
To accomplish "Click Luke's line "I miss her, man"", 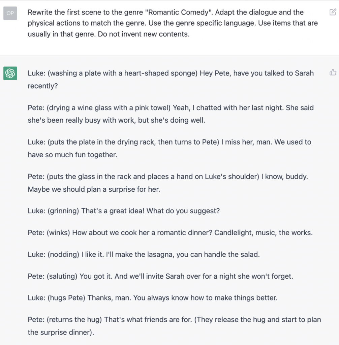I will click(169, 148).
